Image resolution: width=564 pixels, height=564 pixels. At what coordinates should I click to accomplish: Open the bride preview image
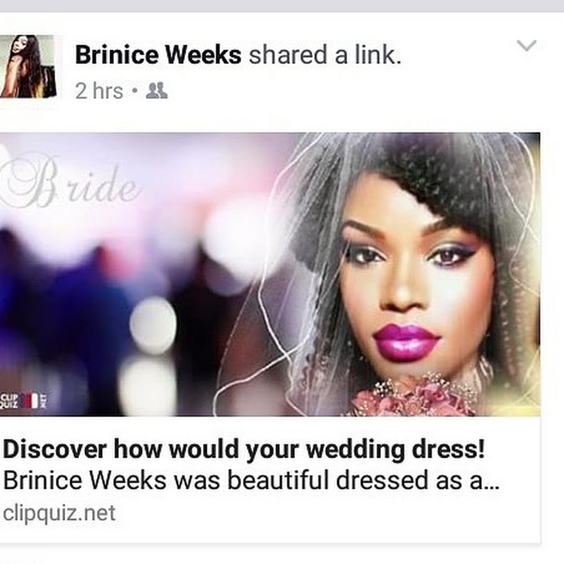[x=269, y=274]
